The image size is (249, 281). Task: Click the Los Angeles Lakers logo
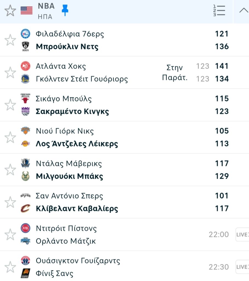tap(25, 144)
